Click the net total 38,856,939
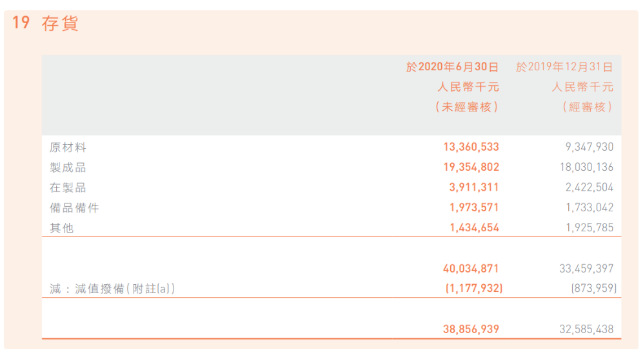This screenshot has width=643, height=355. [471, 329]
